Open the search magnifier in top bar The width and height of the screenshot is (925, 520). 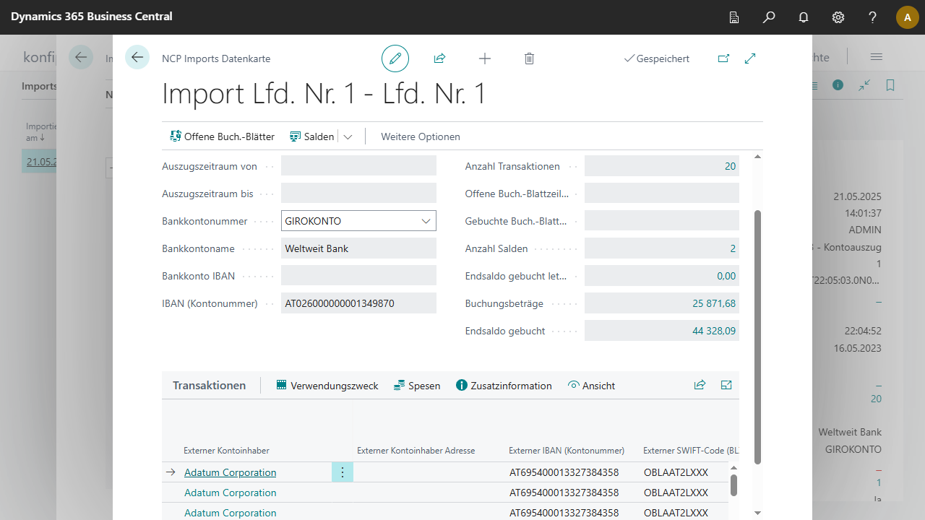pyautogui.click(x=769, y=17)
